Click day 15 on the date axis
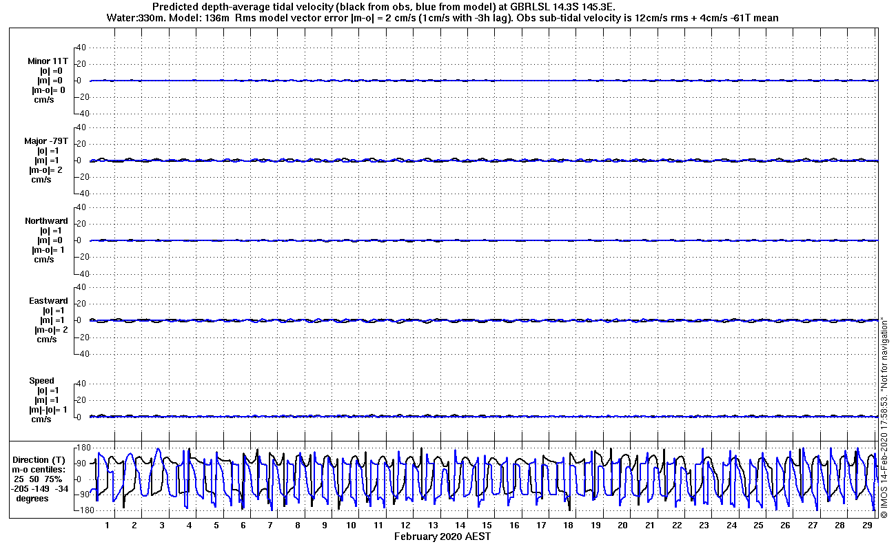Image resolution: width=896 pixels, height=551 pixels. pyautogui.click(x=487, y=526)
